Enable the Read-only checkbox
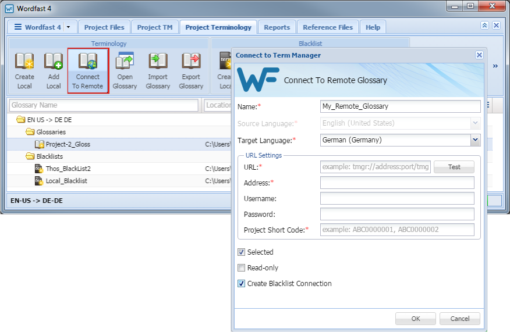 point(242,267)
